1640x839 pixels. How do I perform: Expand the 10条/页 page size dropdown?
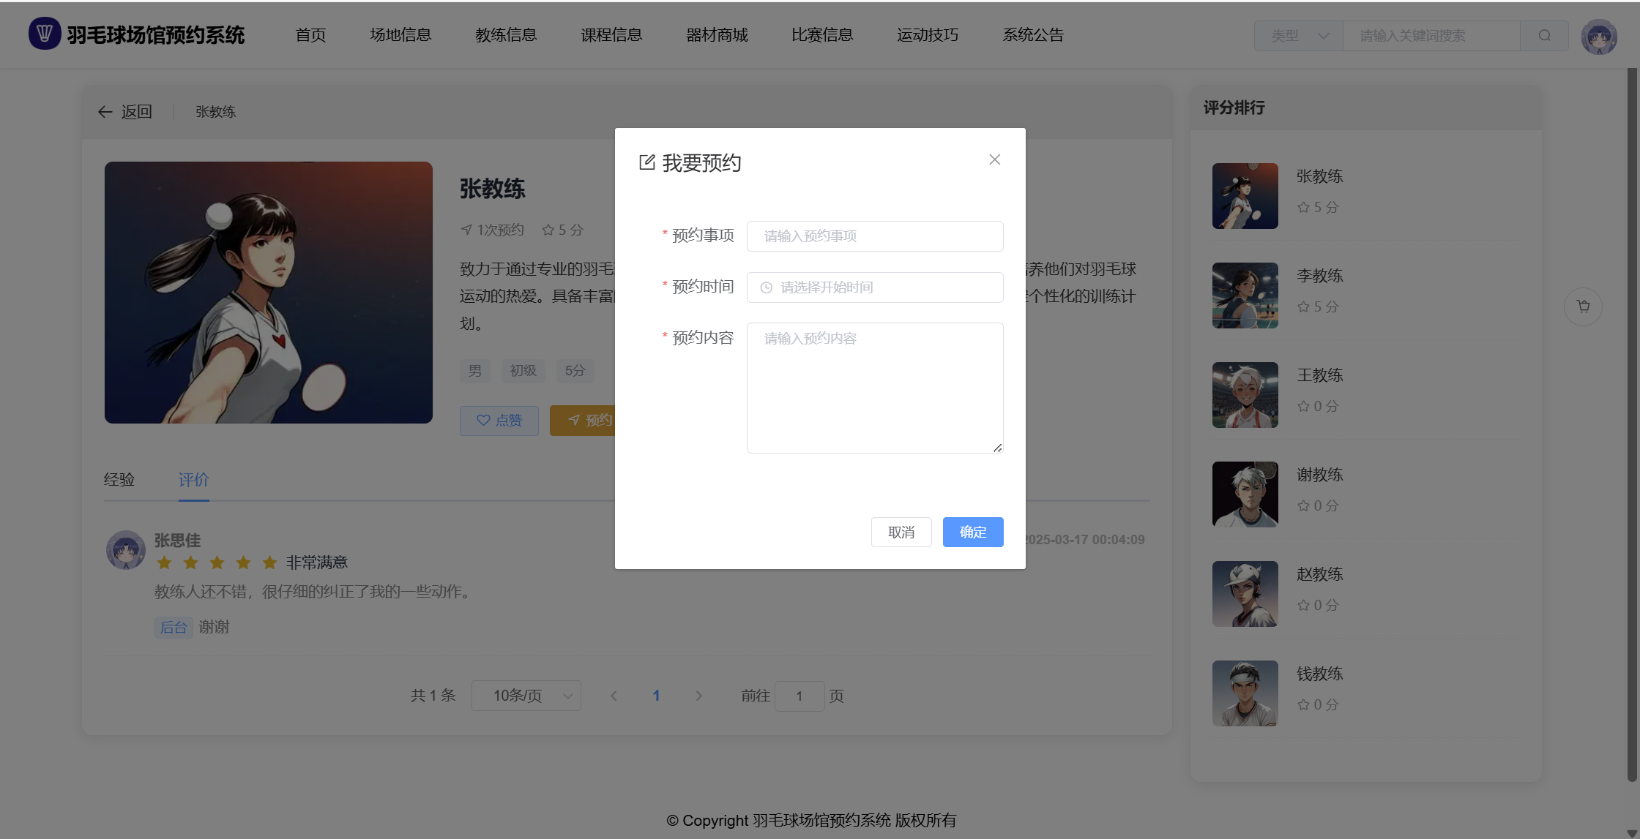click(x=526, y=696)
